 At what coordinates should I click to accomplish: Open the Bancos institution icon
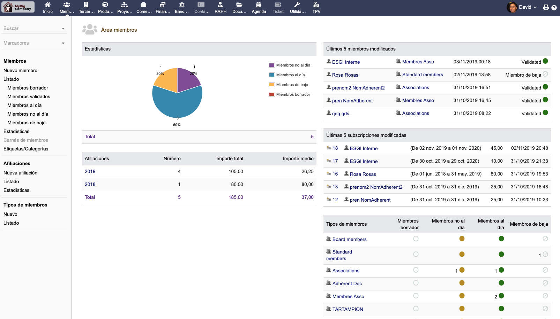point(182,5)
